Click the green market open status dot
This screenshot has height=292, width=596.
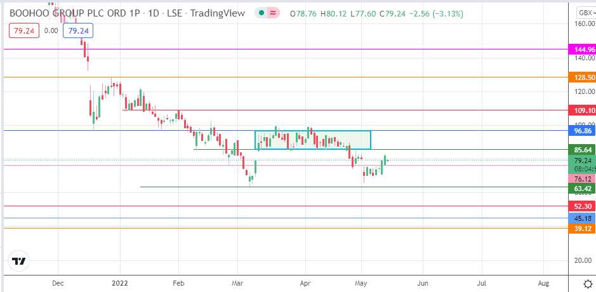(261, 13)
